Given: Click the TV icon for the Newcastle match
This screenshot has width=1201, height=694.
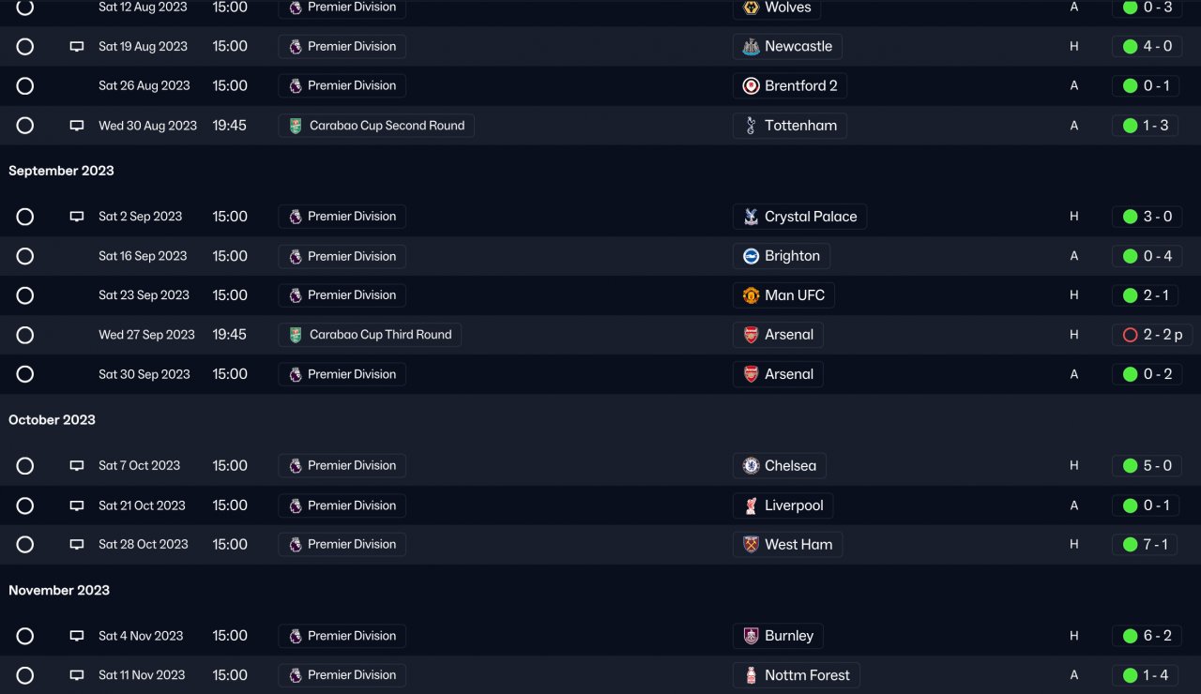Looking at the screenshot, I should 77,46.
